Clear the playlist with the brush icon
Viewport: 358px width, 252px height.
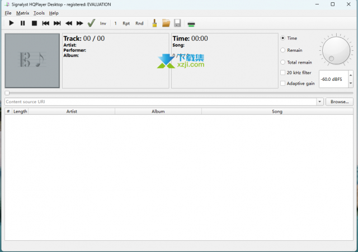coord(154,23)
